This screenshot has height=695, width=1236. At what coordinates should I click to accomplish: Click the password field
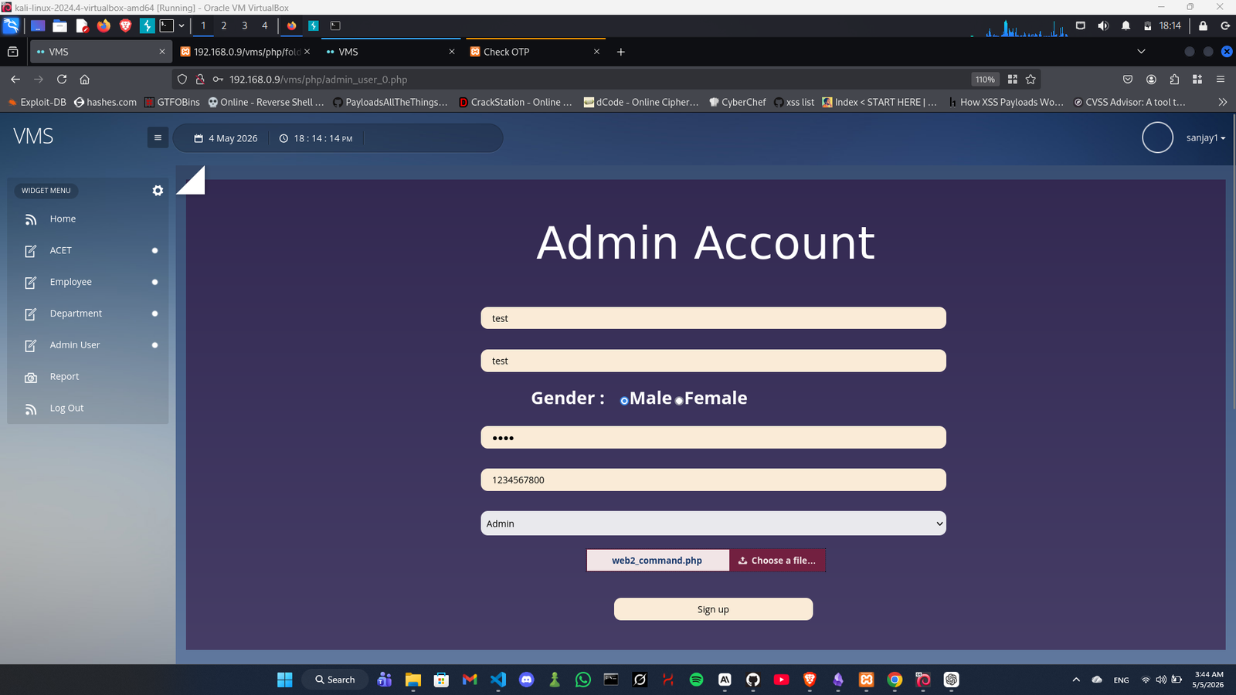point(713,438)
